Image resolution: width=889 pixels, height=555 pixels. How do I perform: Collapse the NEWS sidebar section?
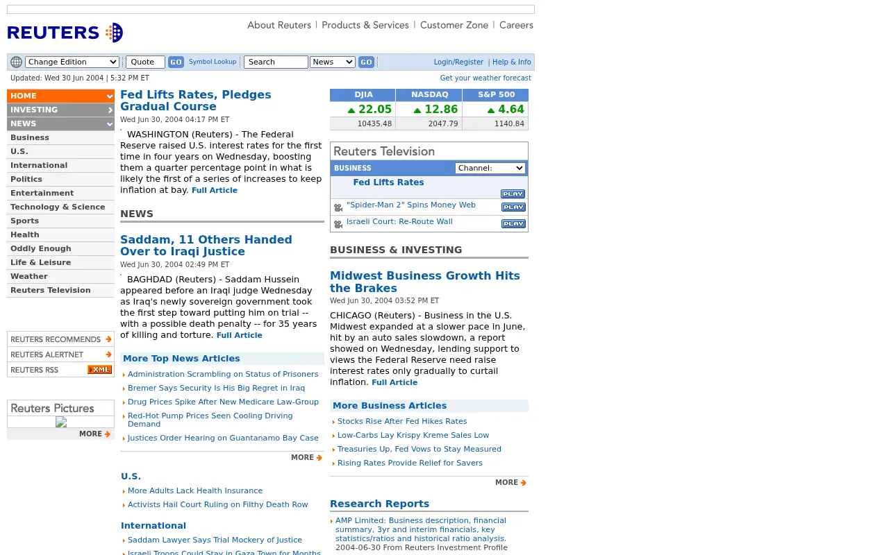tap(60, 123)
